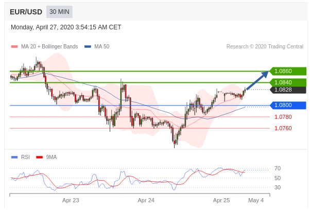Viewport: 310px width, 211px height.
Task: Click the RSI 70 level label
Action: [278, 168]
